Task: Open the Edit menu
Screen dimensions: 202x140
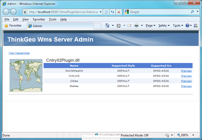Action: pos(16,19)
